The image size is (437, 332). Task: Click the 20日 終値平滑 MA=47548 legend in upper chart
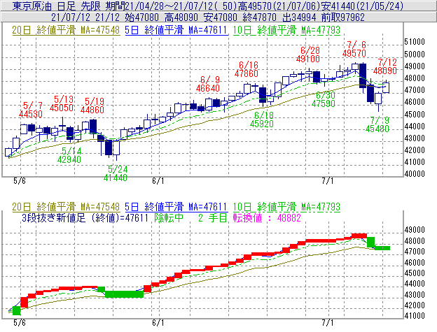66,30
